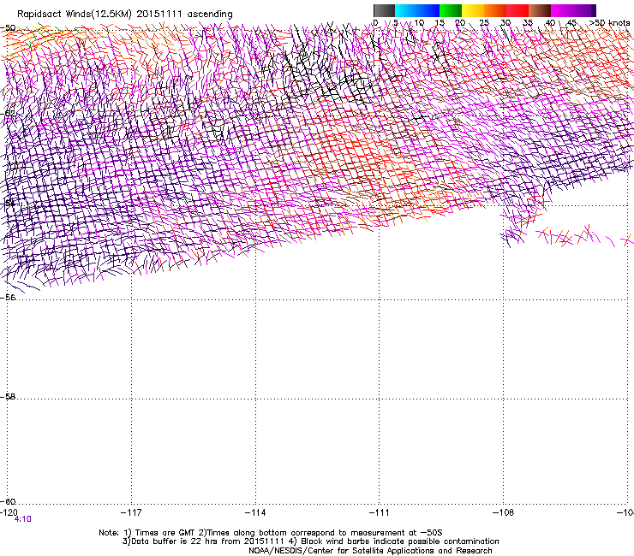The height and width of the screenshot is (556, 634).
Task: Click 'NOAA/NESDIS/Center for Satellite Applications and Research' credit
Action: click(x=370, y=551)
